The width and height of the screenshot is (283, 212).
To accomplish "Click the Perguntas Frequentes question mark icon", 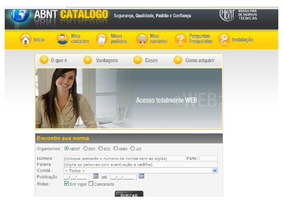I will tap(180, 39).
